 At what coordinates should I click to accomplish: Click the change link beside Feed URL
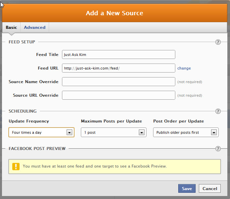184,68
